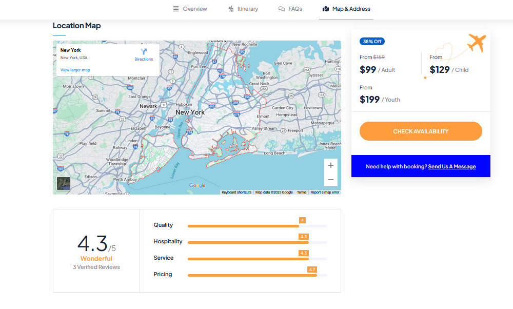
Task: Click Report a map error
Action: tap(325, 192)
